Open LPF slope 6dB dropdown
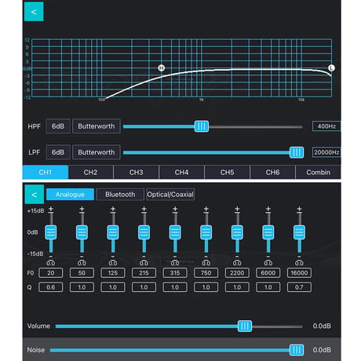 click(58, 152)
